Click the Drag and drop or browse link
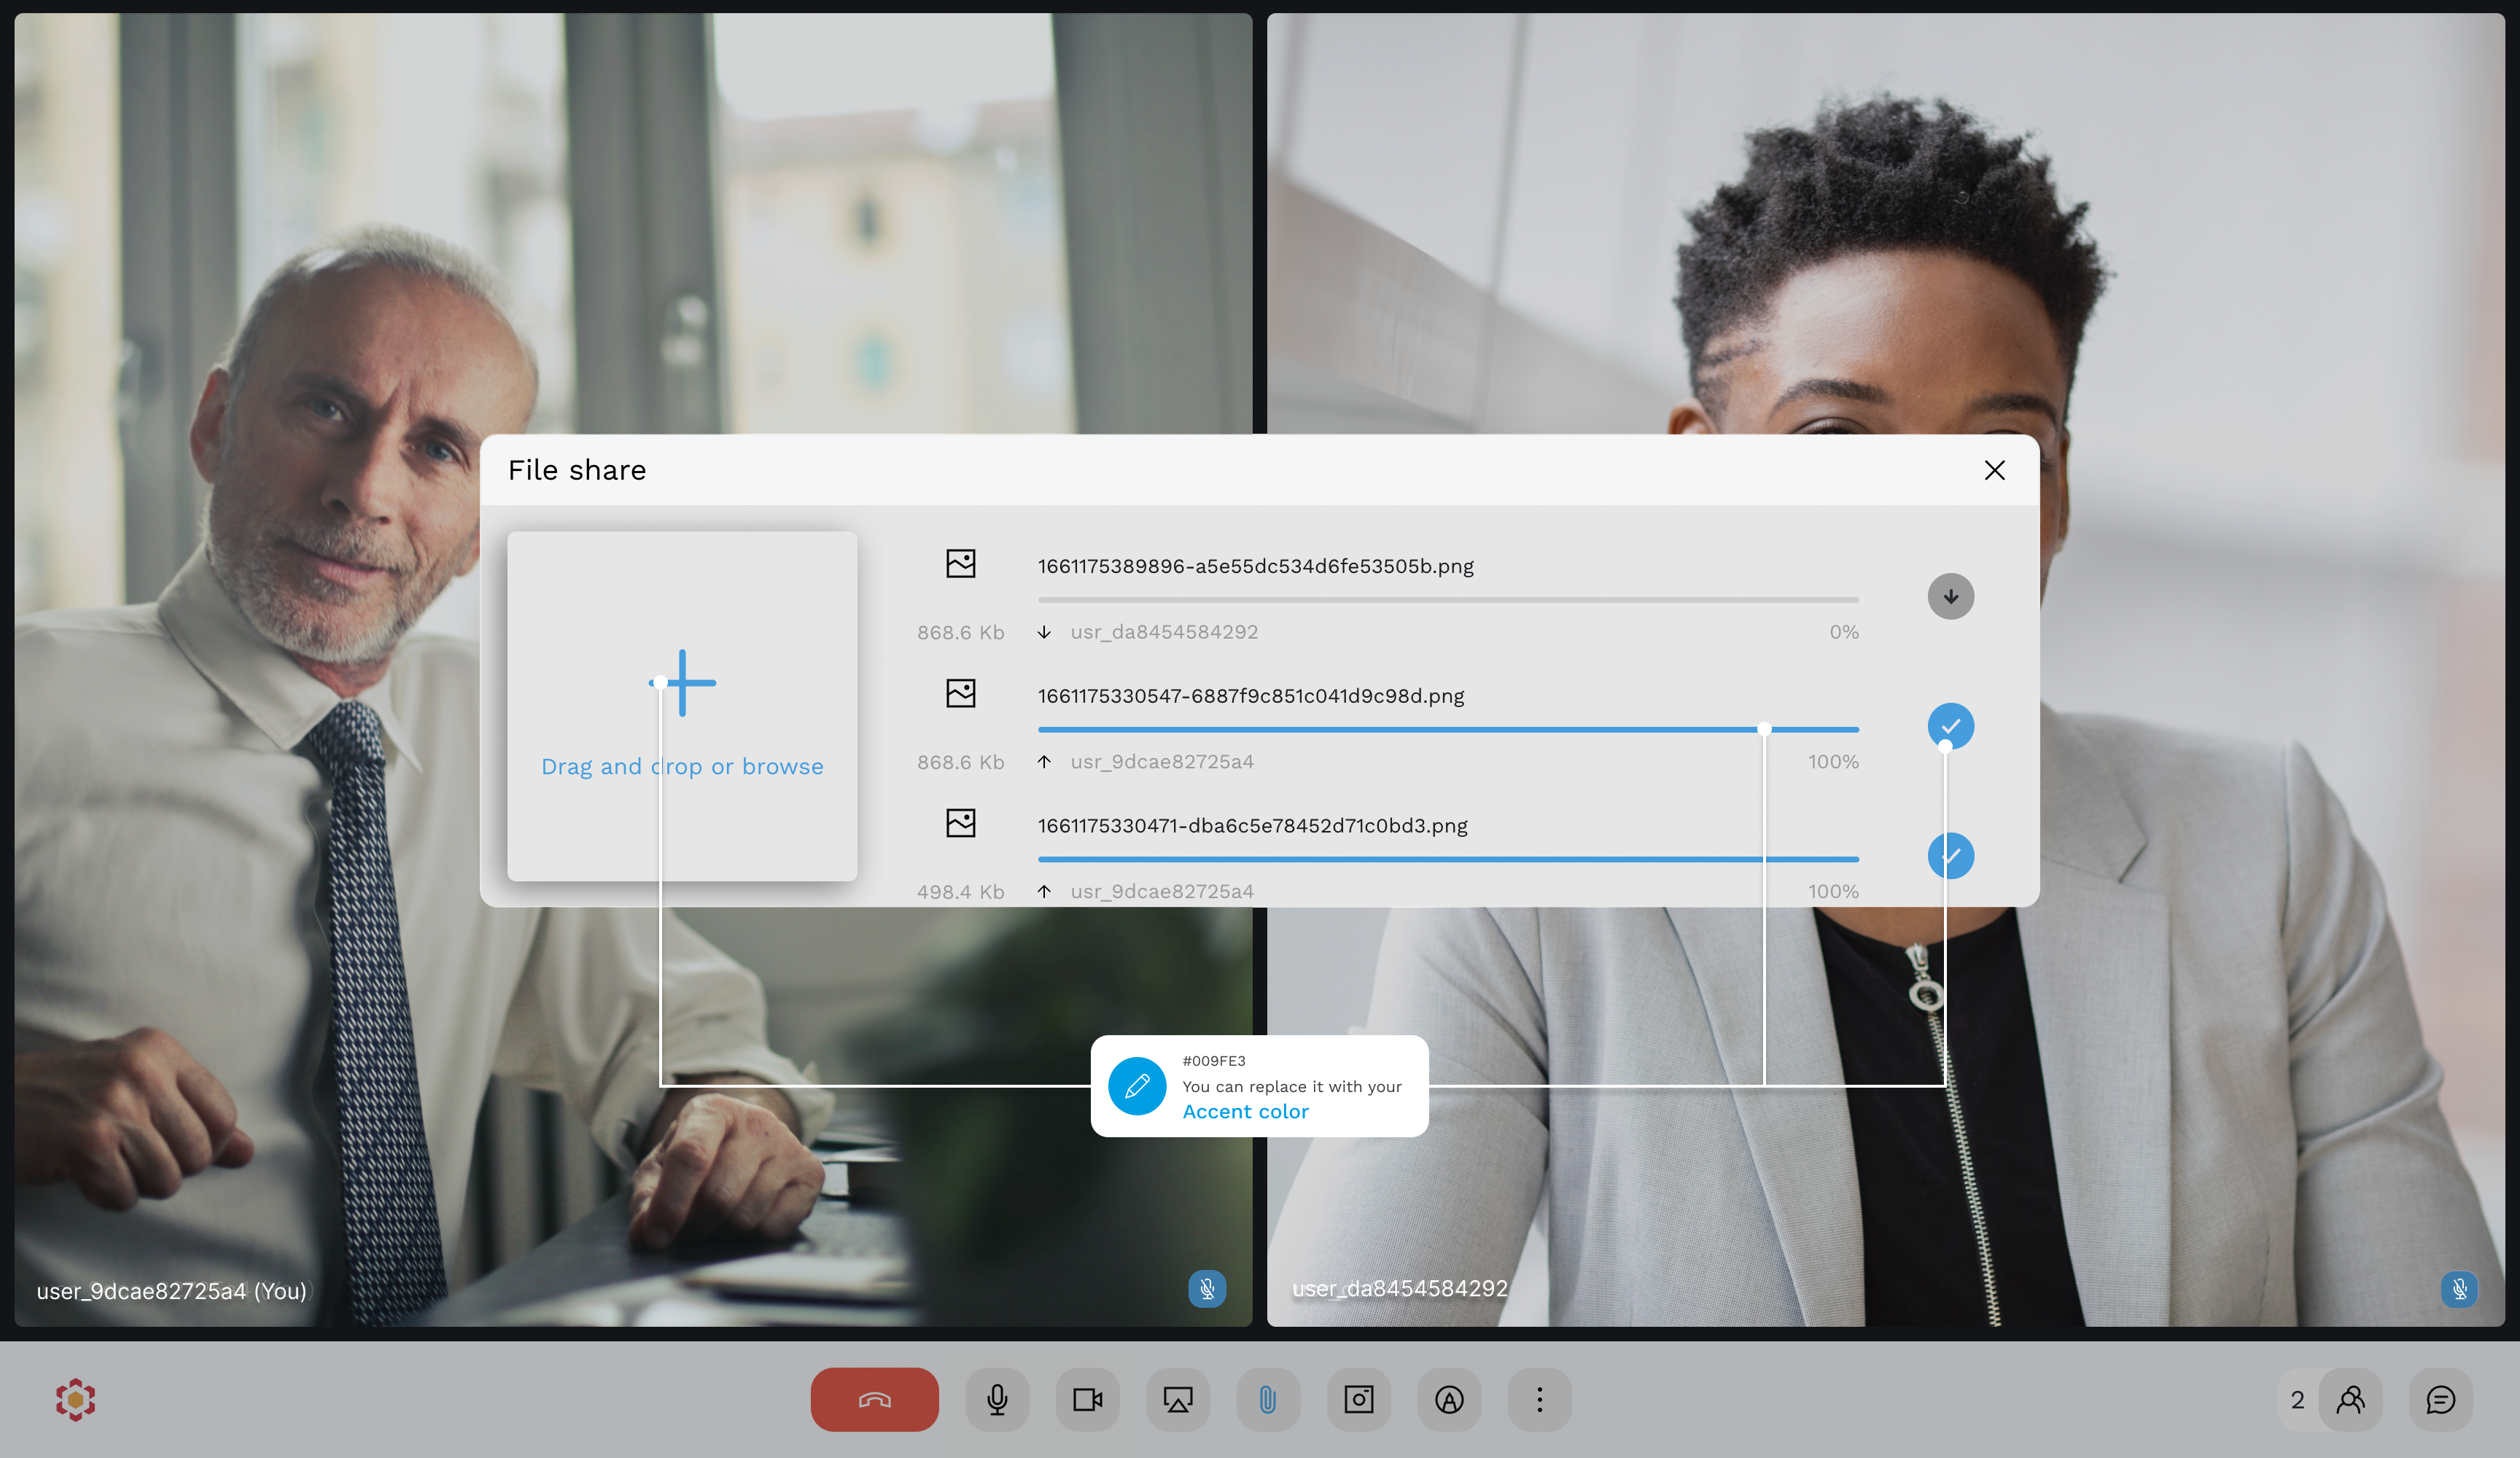 (683, 766)
